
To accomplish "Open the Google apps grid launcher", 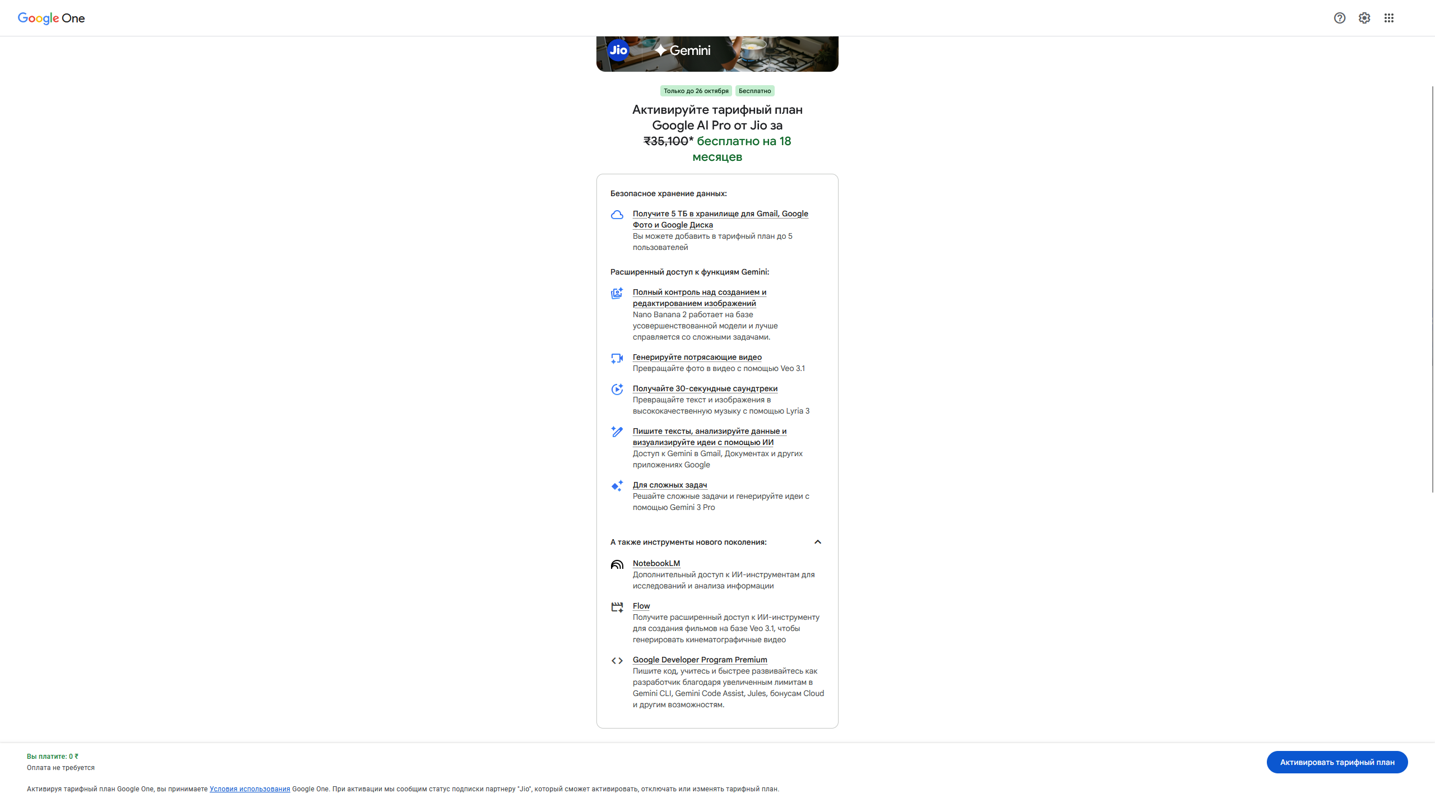I will [x=1389, y=18].
